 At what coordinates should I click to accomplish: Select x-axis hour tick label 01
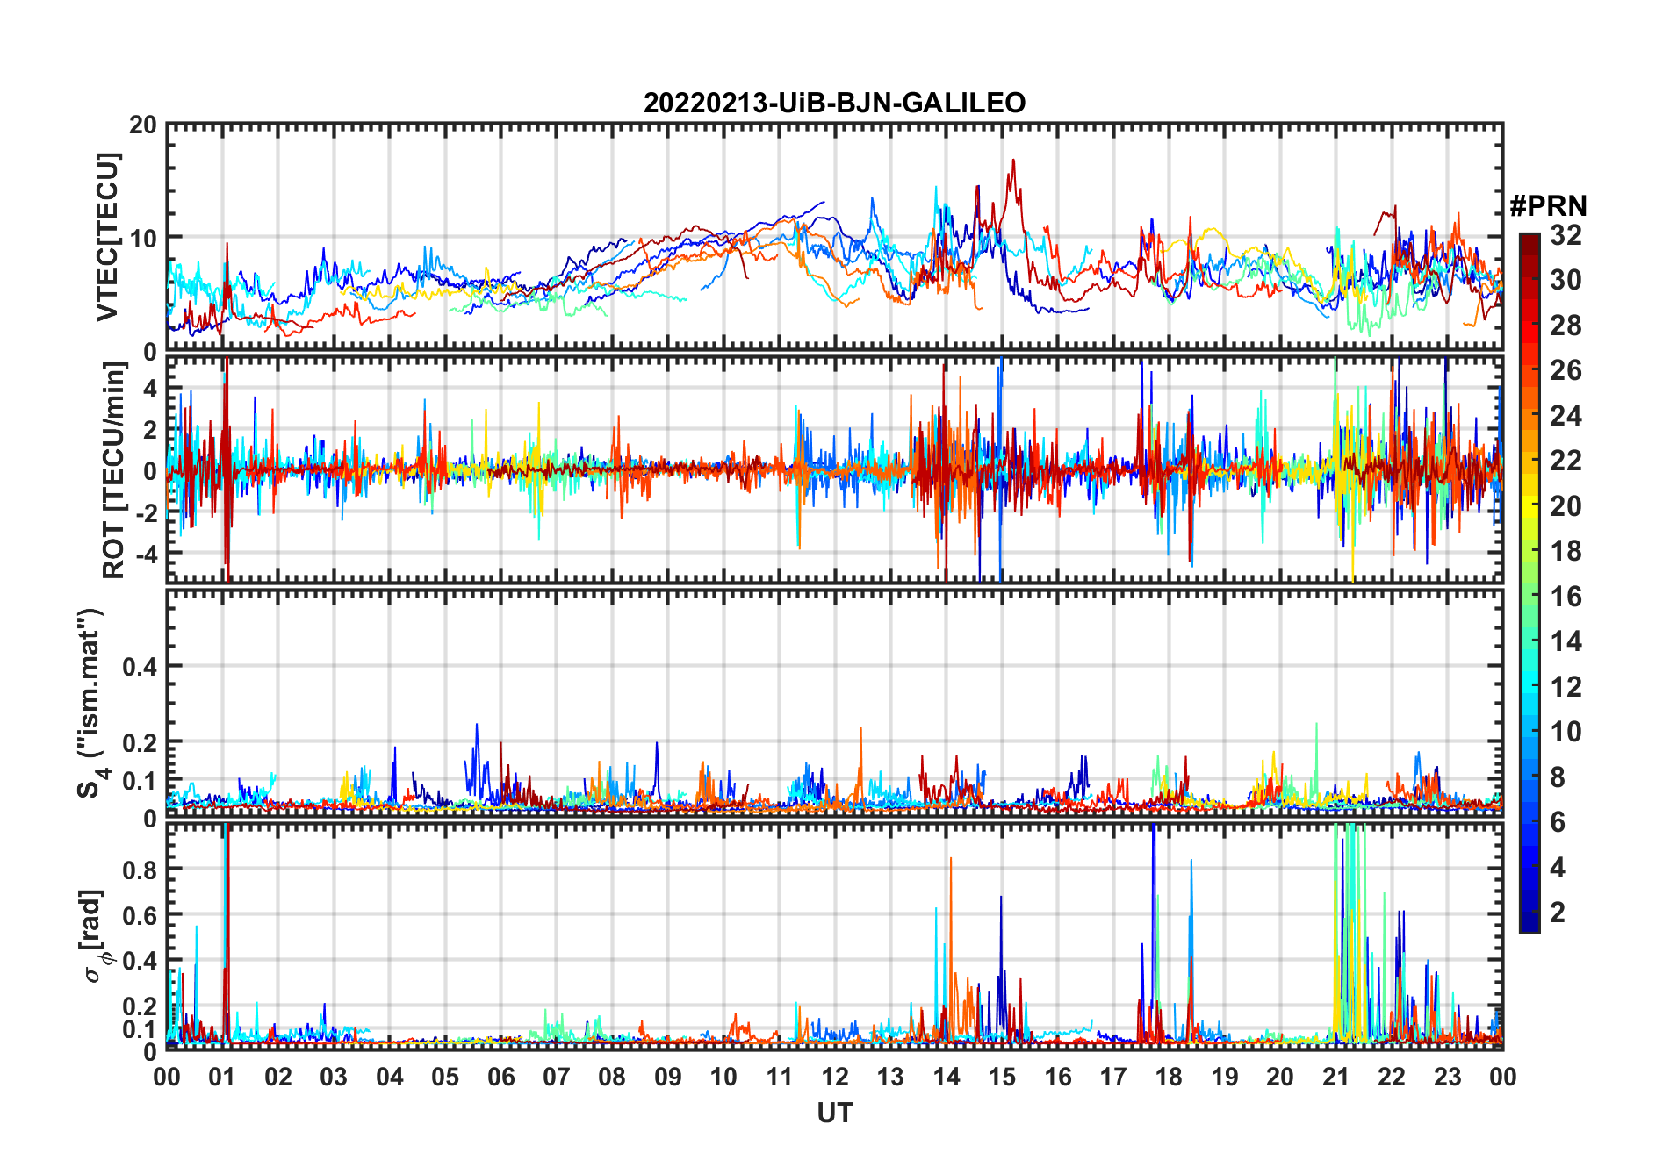pyautogui.click(x=223, y=1077)
